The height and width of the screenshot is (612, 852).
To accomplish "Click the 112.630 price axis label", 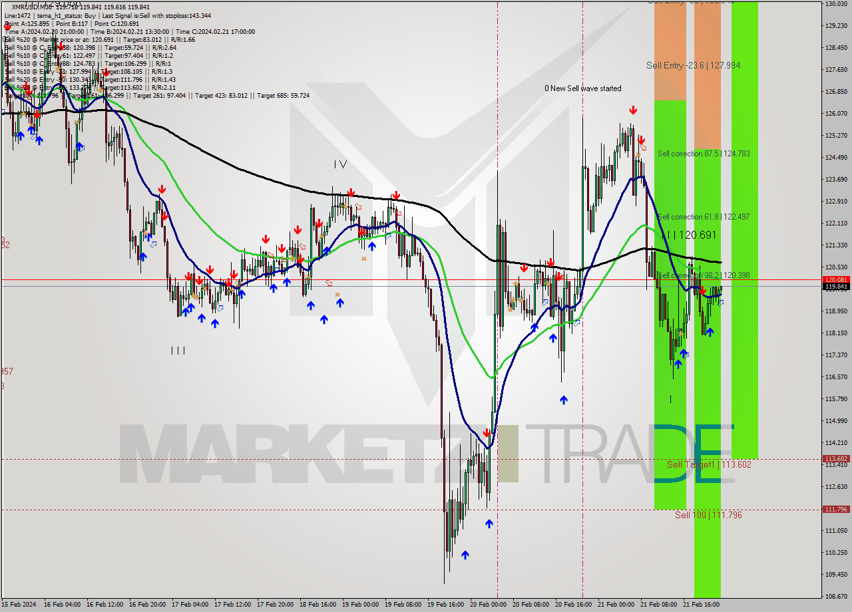I will 835,486.
